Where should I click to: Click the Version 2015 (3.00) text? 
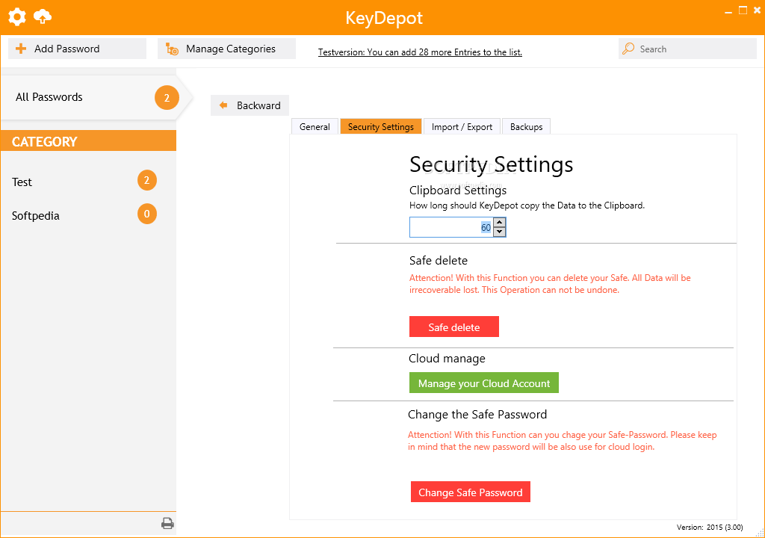(710, 528)
